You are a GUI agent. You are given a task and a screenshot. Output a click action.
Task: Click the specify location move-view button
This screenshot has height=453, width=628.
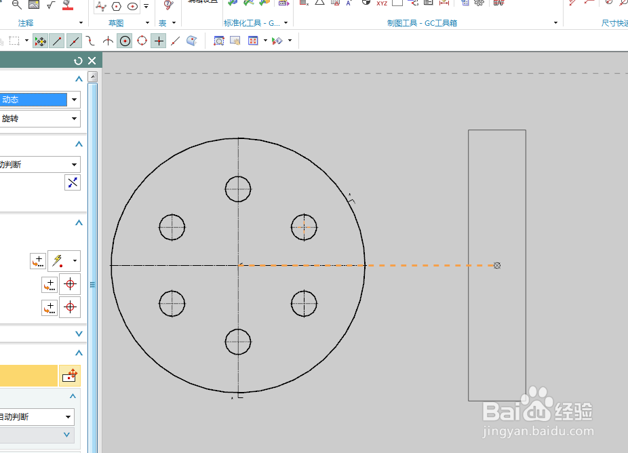[x=70, y=376]
